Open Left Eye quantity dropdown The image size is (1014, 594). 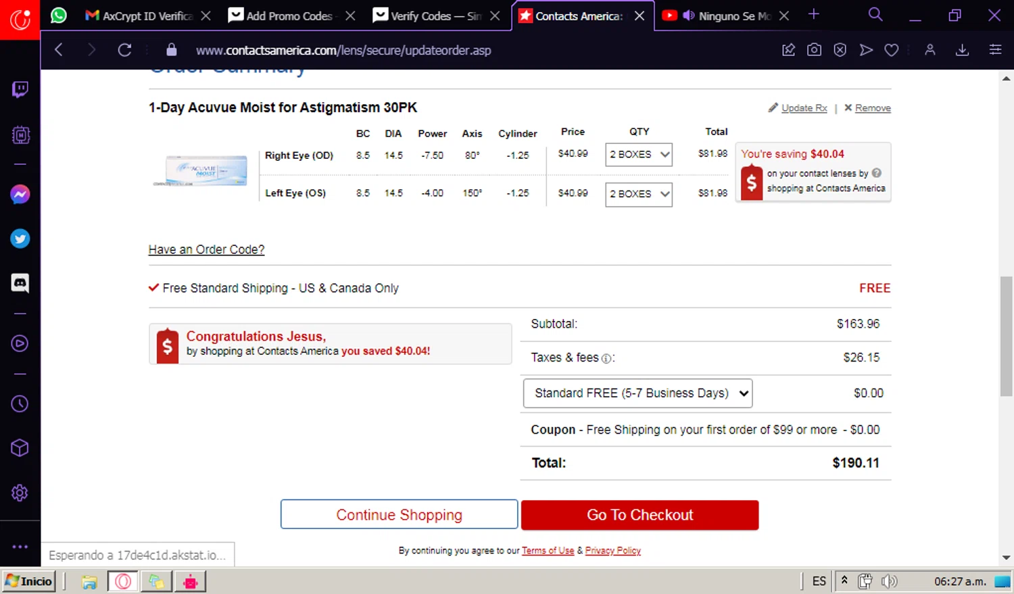tap(639, 194)
